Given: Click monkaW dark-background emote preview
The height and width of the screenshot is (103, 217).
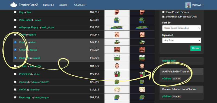Looking at the screenshot, I should point(142,58).
